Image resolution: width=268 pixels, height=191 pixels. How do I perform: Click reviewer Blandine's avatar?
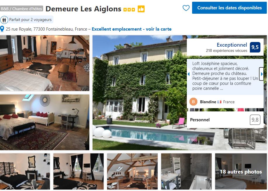[193, 102]
